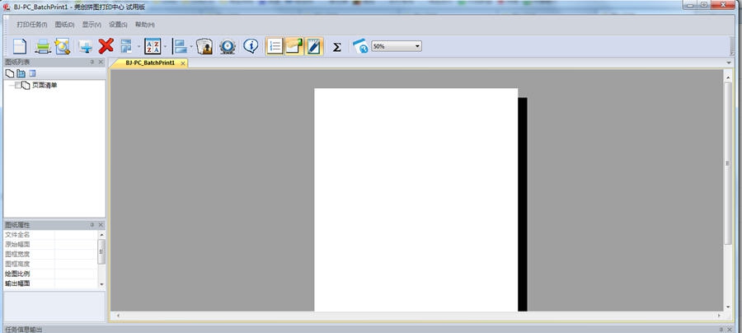Click the green printer icon
The width and height of the screenshot is (742, 333).
point(43,46)
